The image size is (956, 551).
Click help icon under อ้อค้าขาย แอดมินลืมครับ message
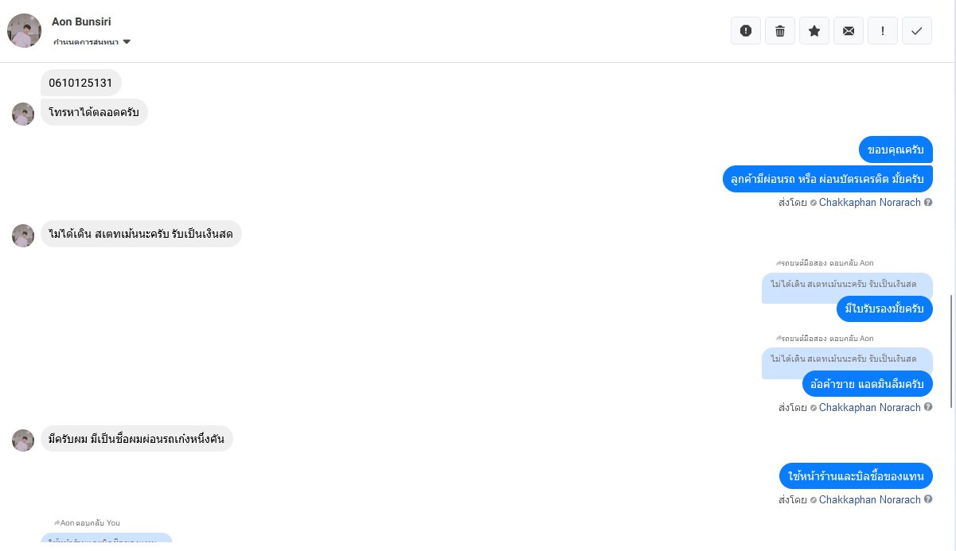pyautogui.click(x=928, y=408)
